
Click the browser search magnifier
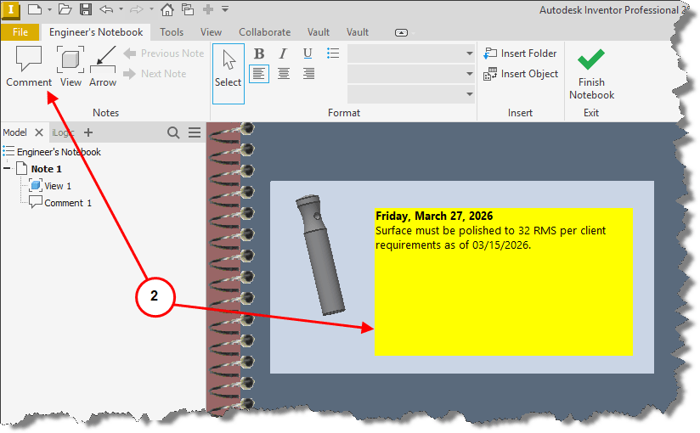coord(173,132)
